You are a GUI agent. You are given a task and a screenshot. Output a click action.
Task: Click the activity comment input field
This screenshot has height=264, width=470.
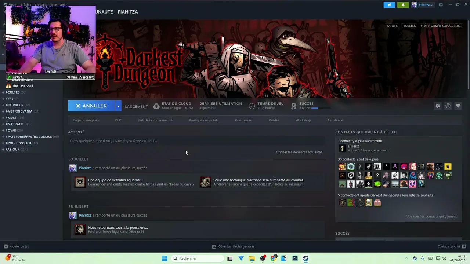tap(196, 141)
